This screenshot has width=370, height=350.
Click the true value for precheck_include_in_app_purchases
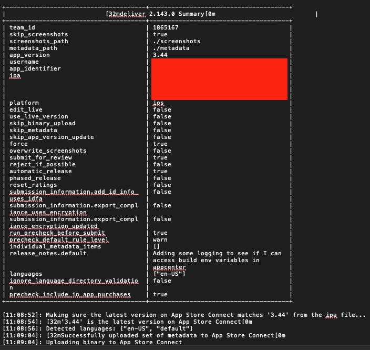160,295
